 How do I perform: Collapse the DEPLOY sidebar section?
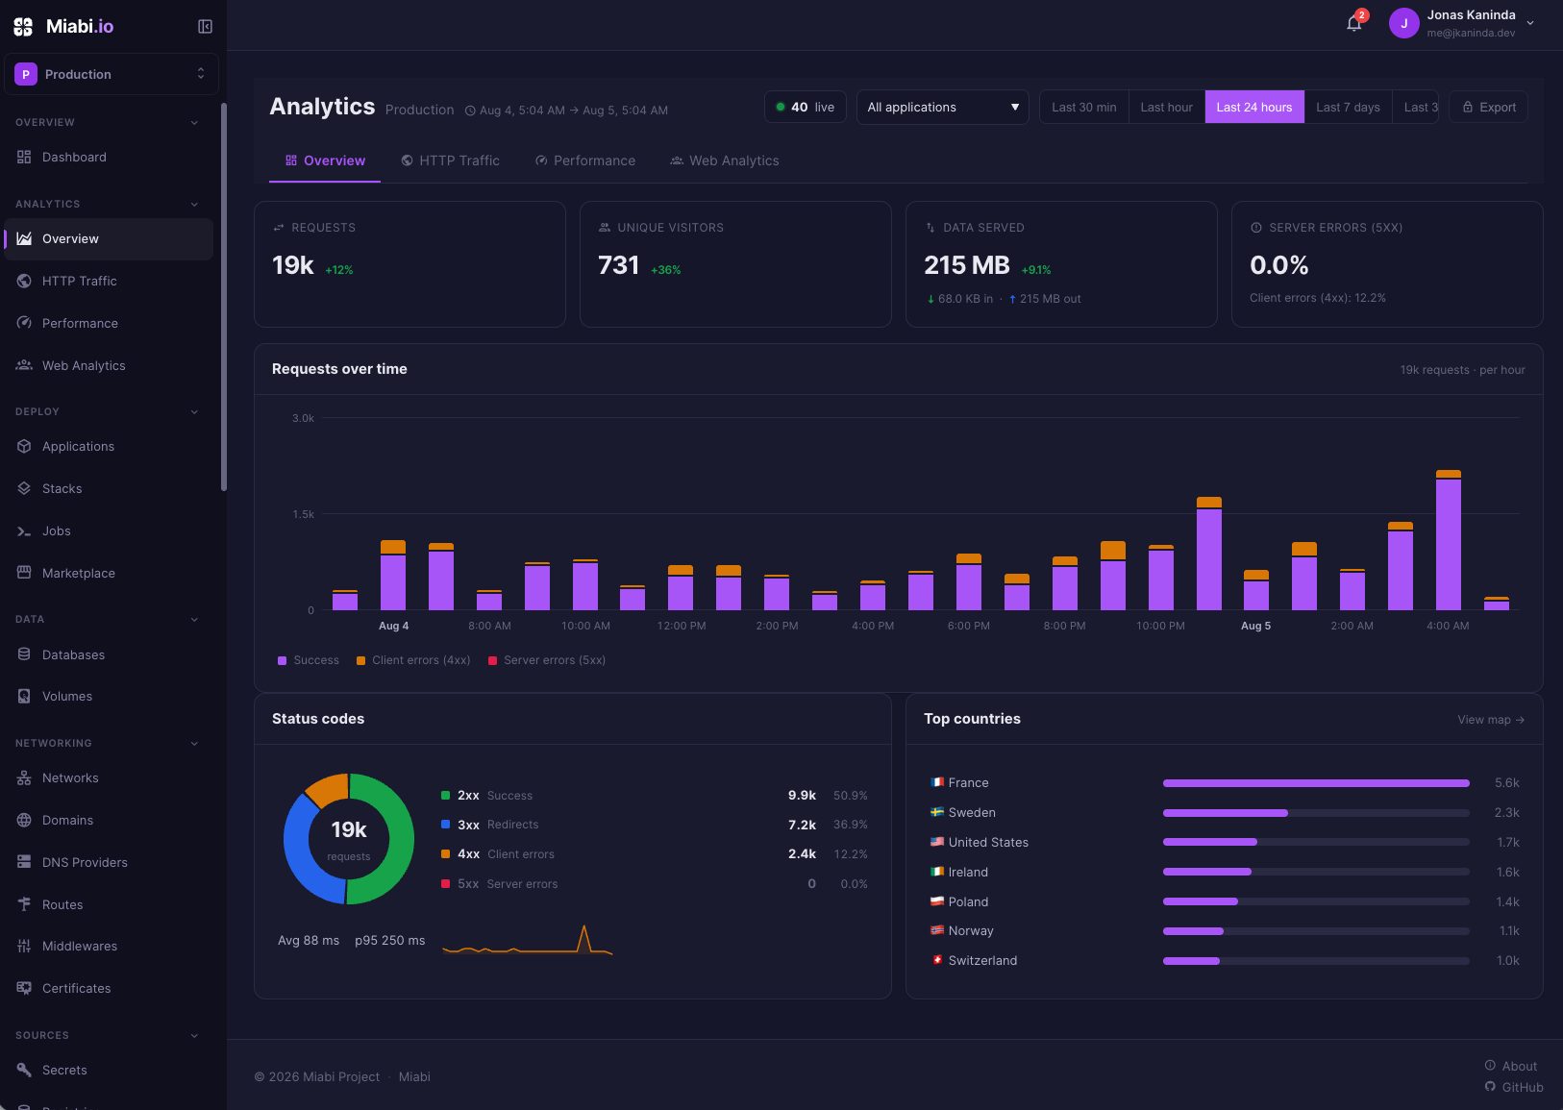pos(194,412)
